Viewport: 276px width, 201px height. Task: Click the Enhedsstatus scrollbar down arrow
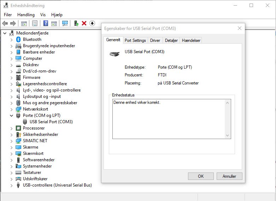pos(227,136)
